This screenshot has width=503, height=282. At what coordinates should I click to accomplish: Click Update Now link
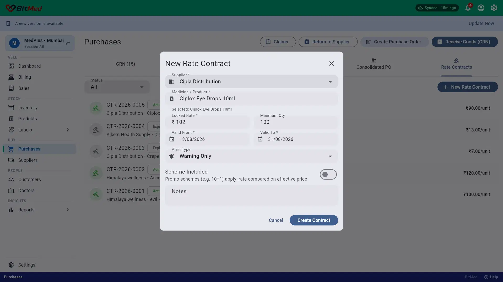(x=481, y=24)
